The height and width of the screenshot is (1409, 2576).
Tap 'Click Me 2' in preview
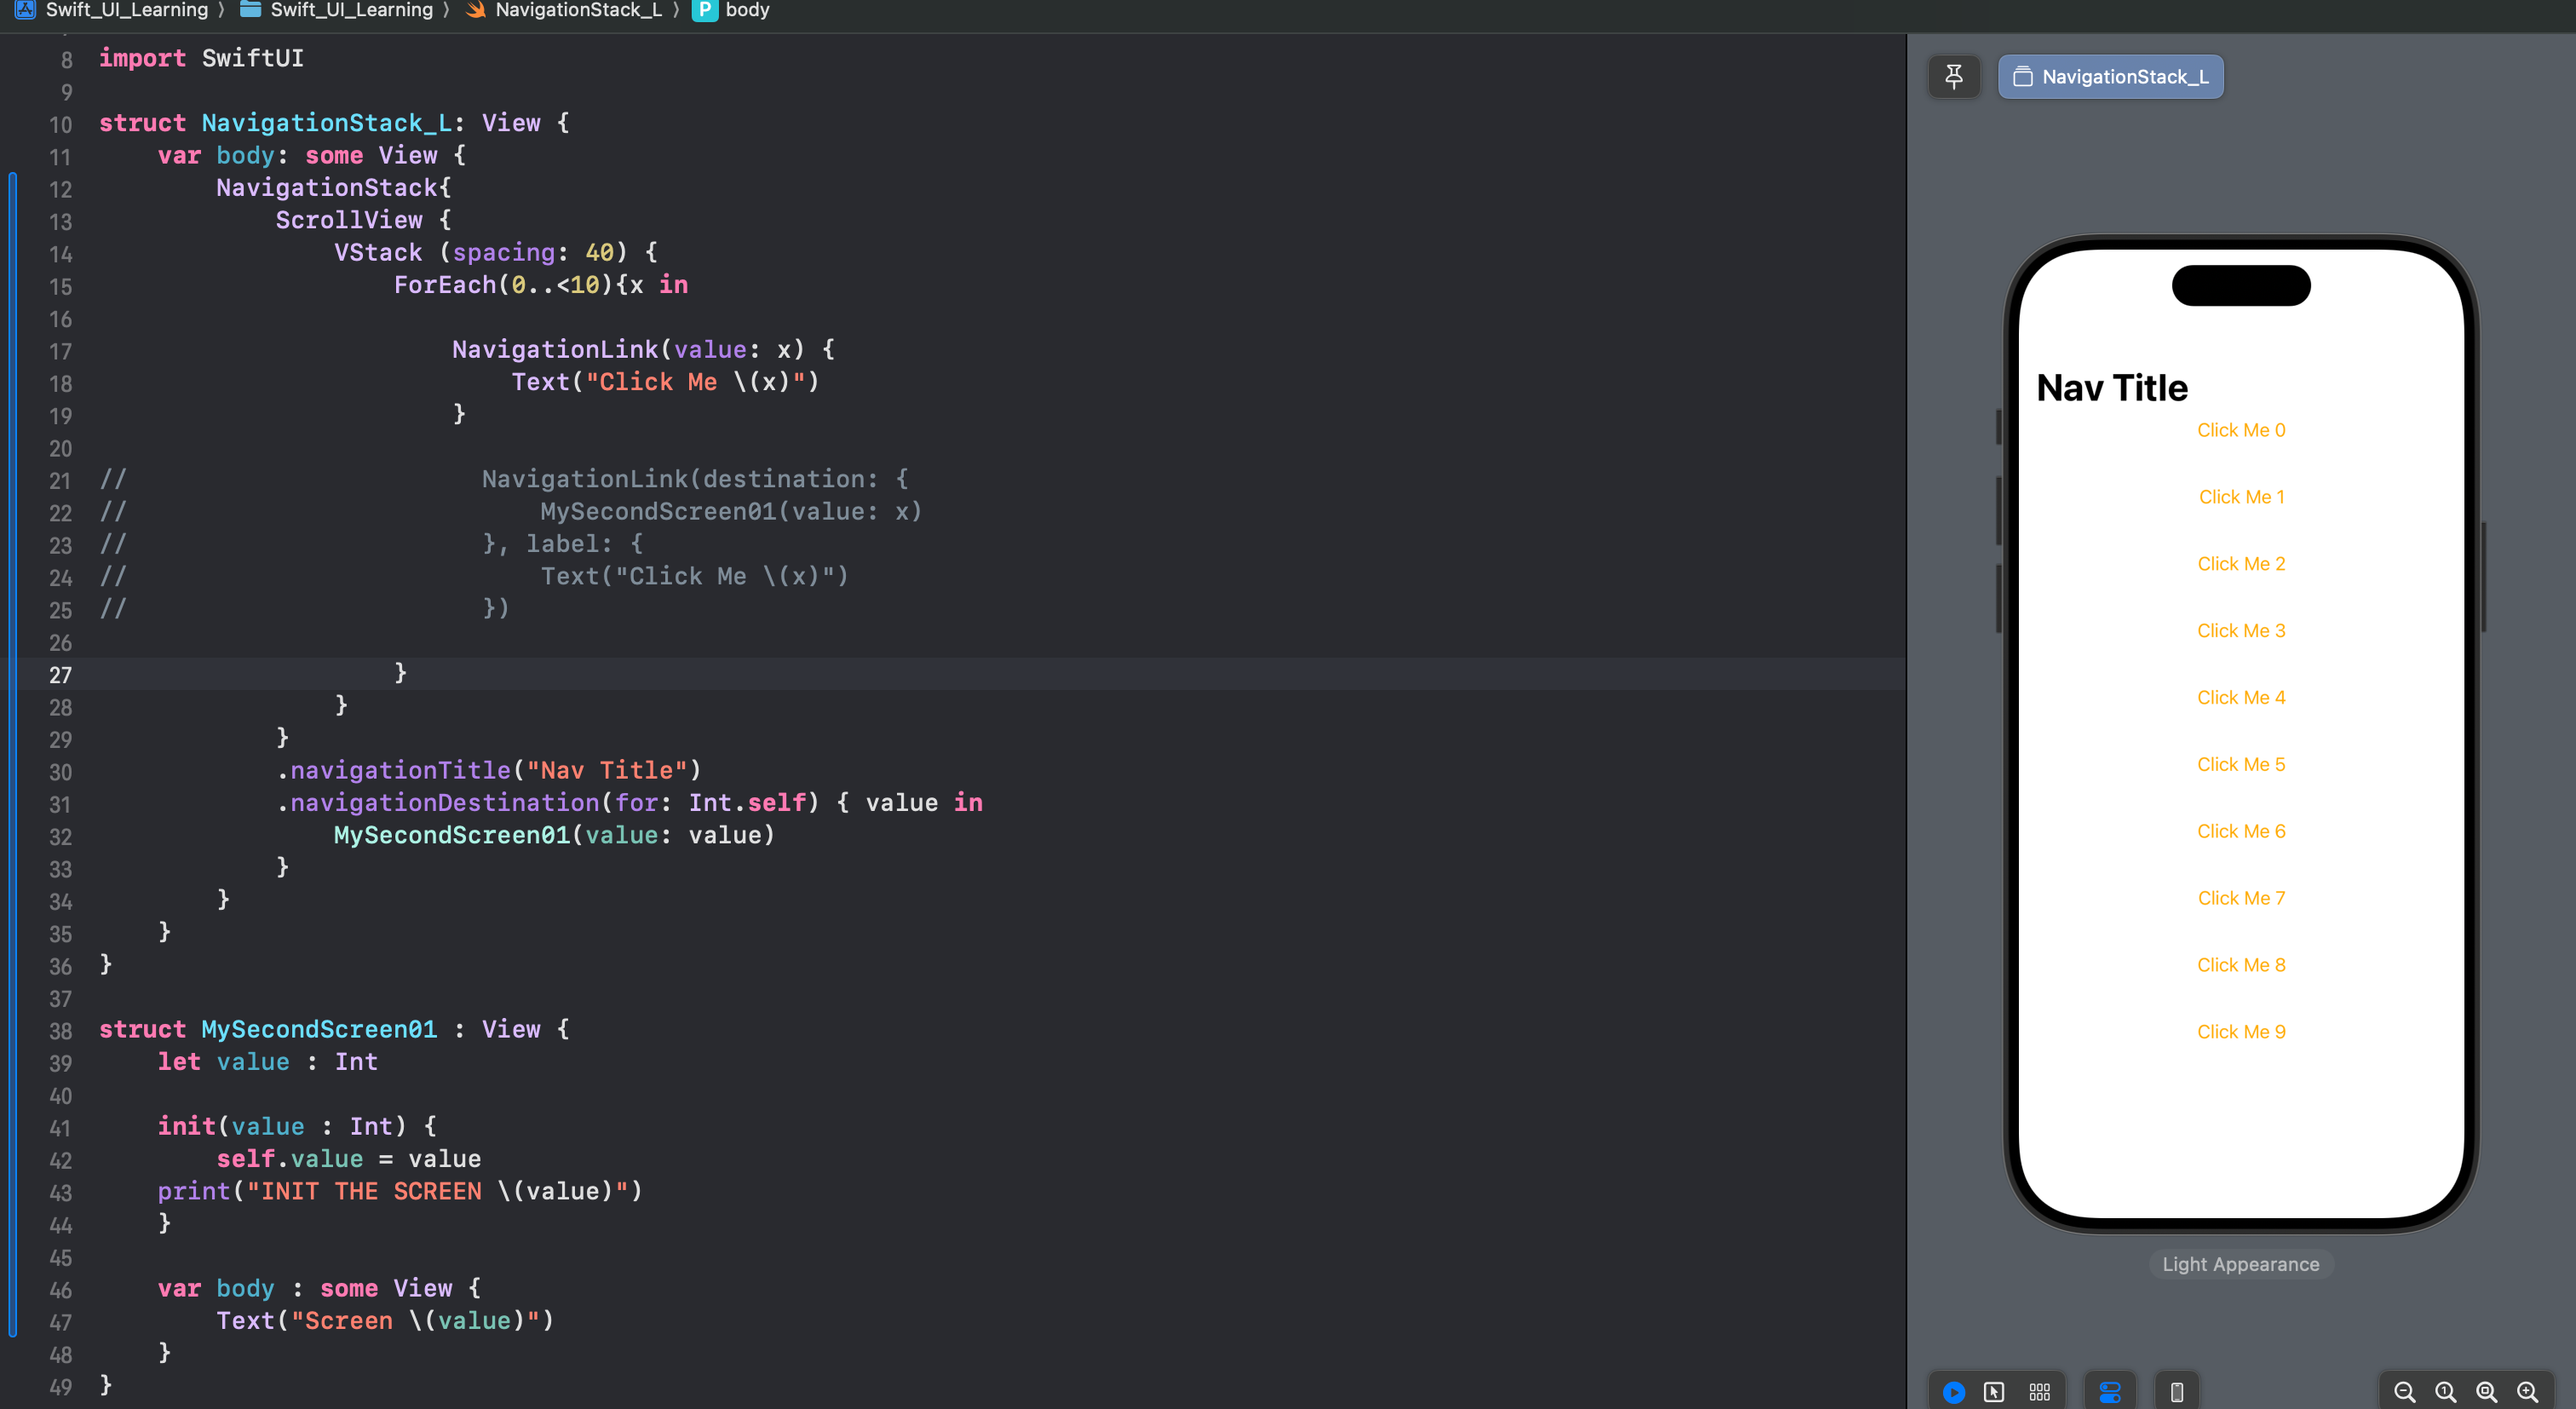2240,564
